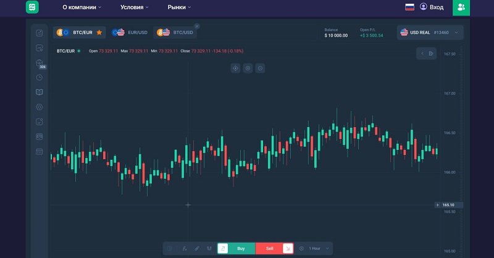Expand the USD REAL account dropdown

457,32
